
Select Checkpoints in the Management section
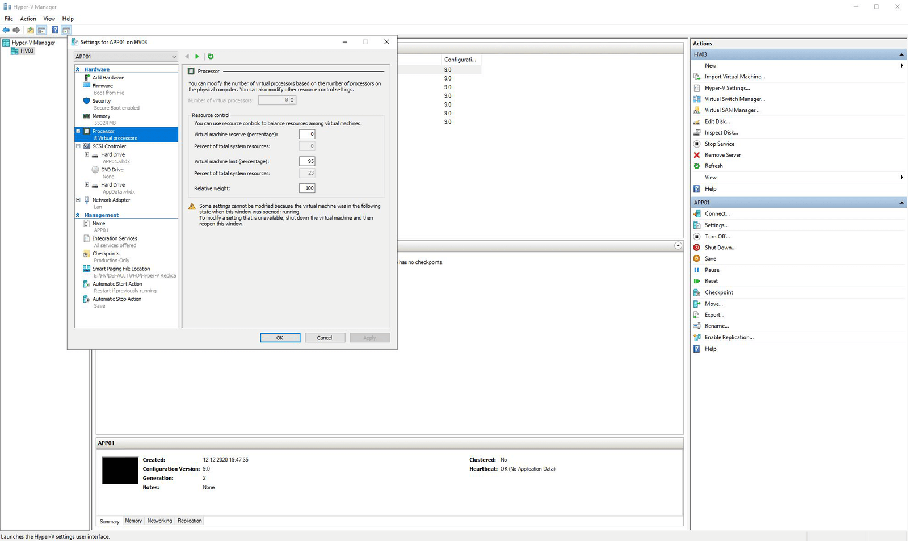tap(106, 254)
